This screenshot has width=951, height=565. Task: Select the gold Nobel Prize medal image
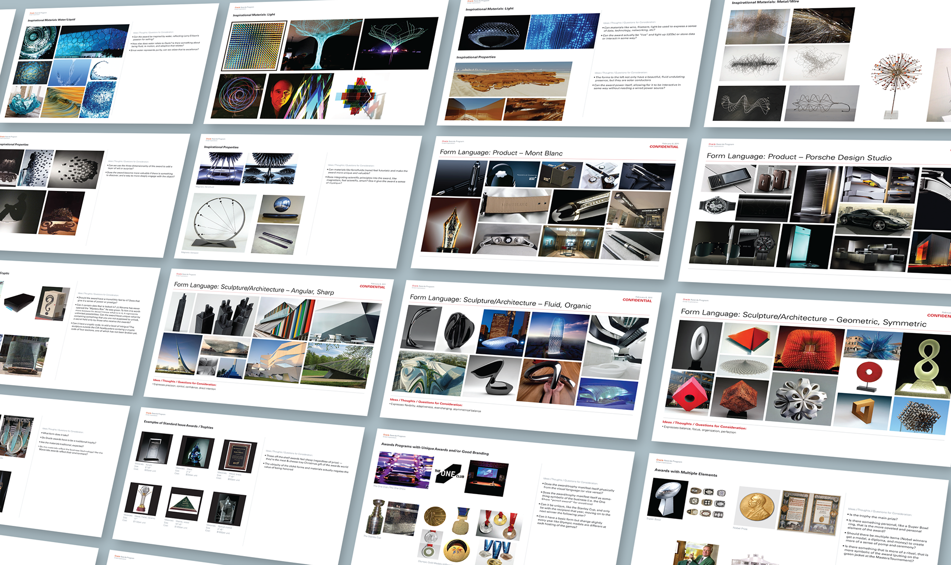pyautogui.click(x=756, y=506)
